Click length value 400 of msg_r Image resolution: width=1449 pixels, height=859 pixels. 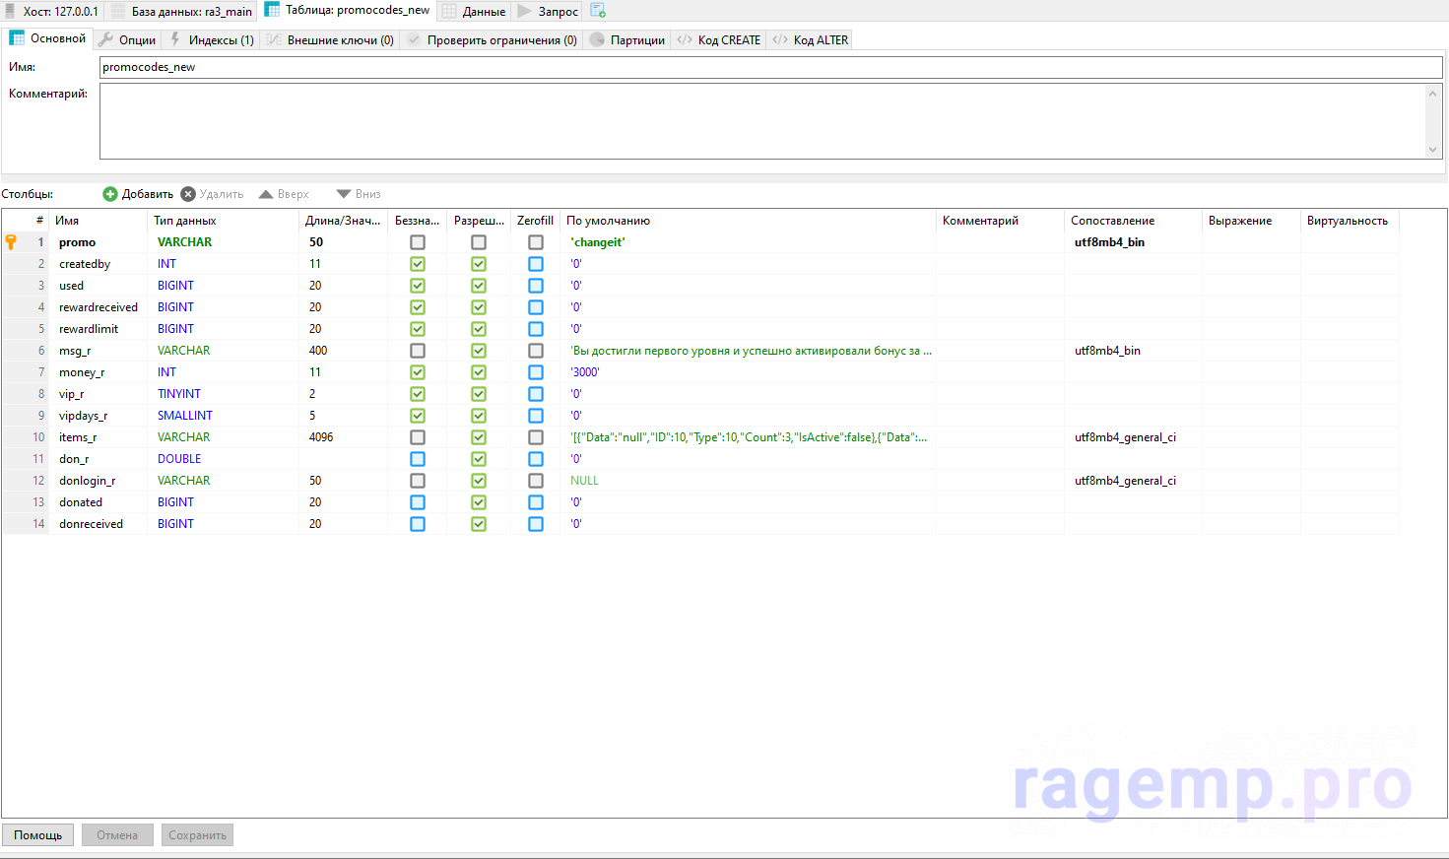tap(318, 351)
